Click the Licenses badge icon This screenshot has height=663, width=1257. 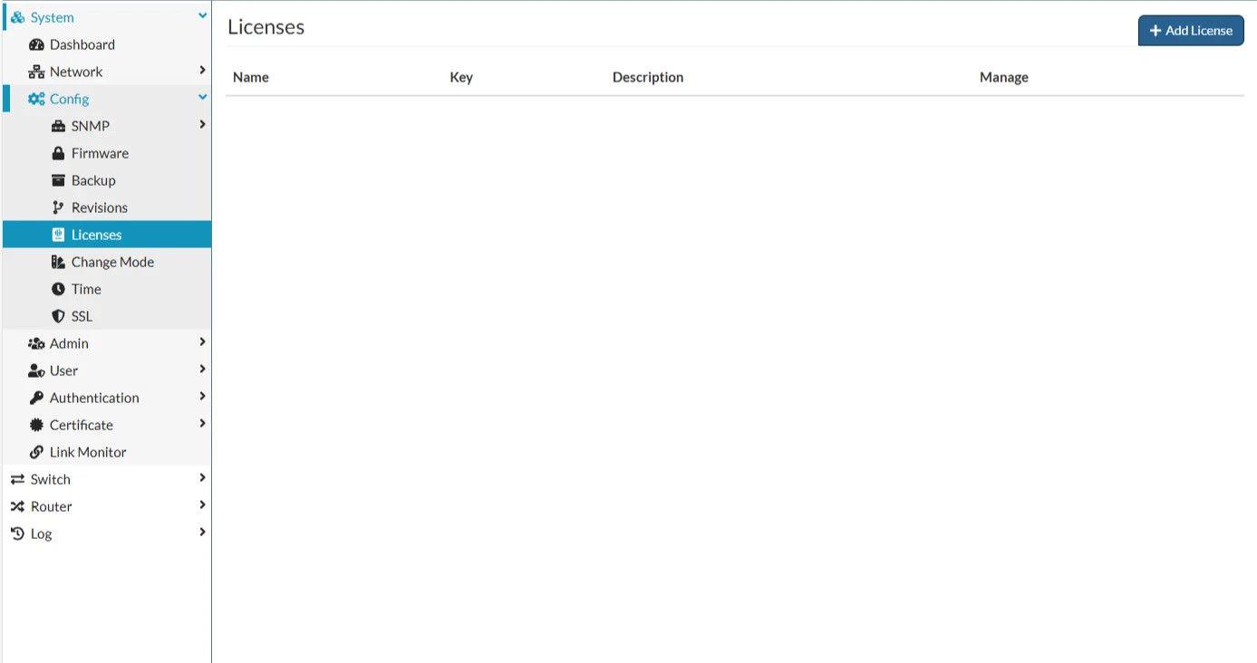pyautogui.click(x=58, y=235)
